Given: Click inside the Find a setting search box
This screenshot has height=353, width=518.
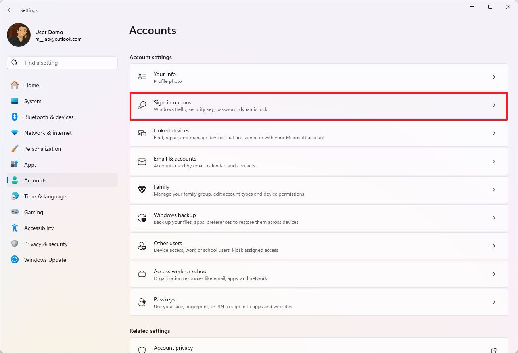Looking at the screenshot, I should [62, 62].
